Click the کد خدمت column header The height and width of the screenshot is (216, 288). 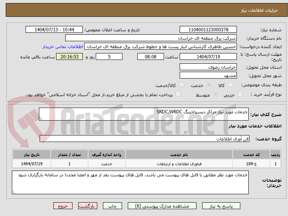pyautogui.click(x=251, y=155)
